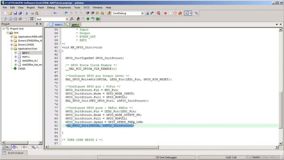Click the Translate file icon
Image resolution: width=284 pixels, height=160 pixels.
tap(6, 19)
